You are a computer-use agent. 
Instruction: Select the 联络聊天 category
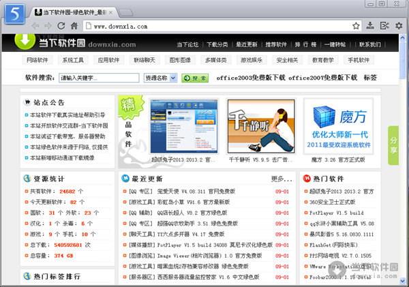pyautogui.click(x=145, y=60)
